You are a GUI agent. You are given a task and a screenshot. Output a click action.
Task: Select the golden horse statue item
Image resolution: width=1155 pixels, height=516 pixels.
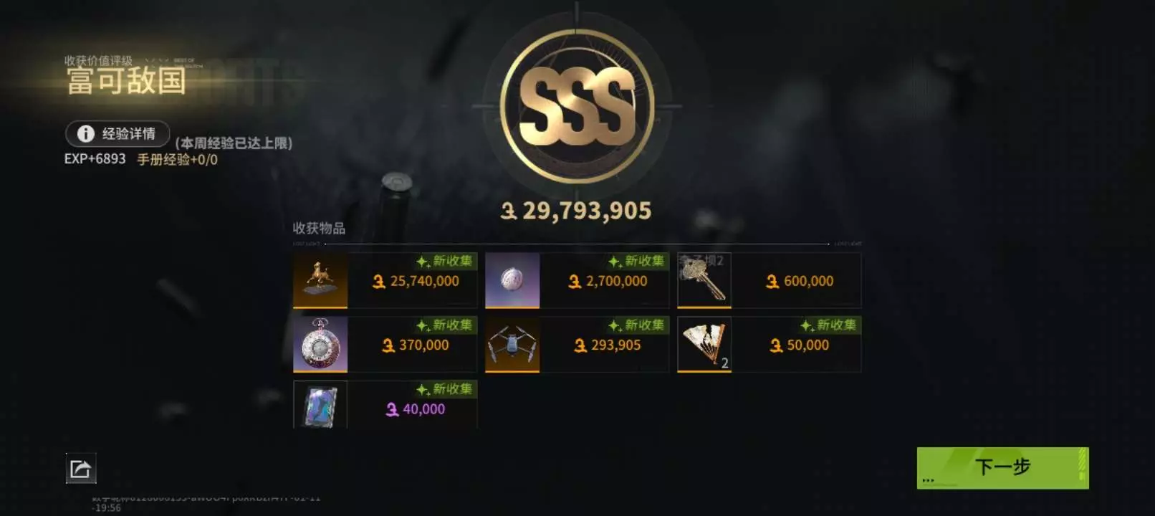[320, 280]
